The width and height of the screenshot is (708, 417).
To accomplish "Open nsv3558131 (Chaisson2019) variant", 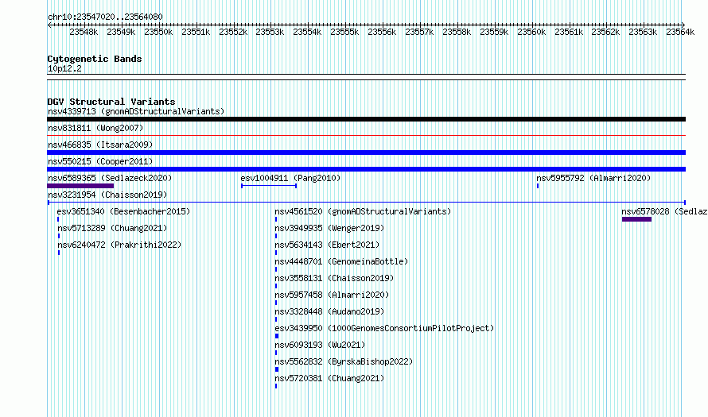I will [x=334, y=278].
